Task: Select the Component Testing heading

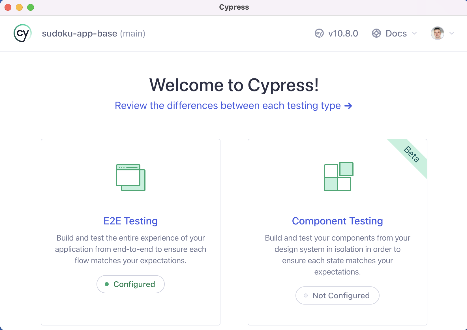Action: pyautogui.click(x=337, y=221)
